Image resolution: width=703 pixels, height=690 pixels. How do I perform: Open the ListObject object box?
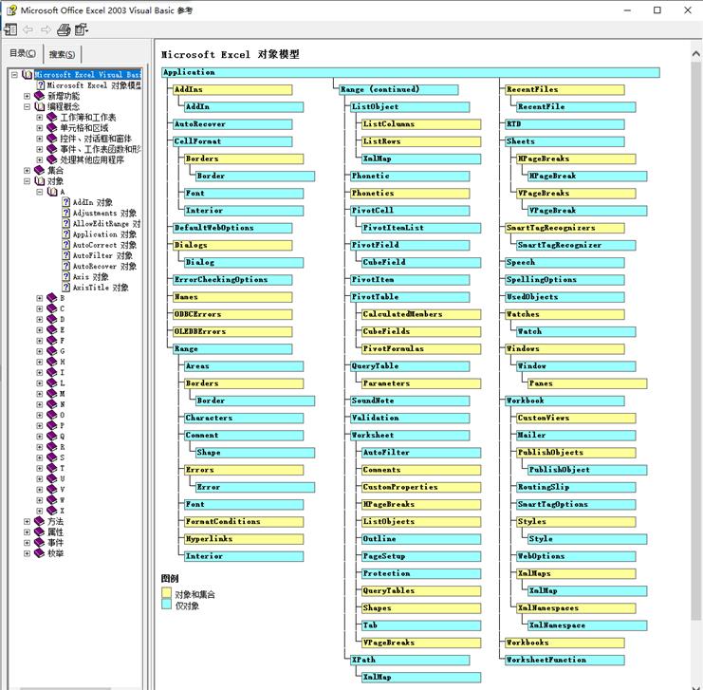coord(410,107)
